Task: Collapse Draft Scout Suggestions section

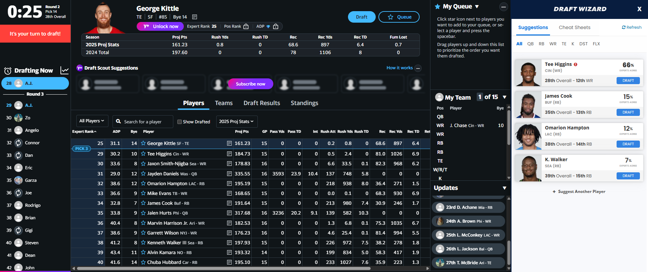Action: (418, 68)
